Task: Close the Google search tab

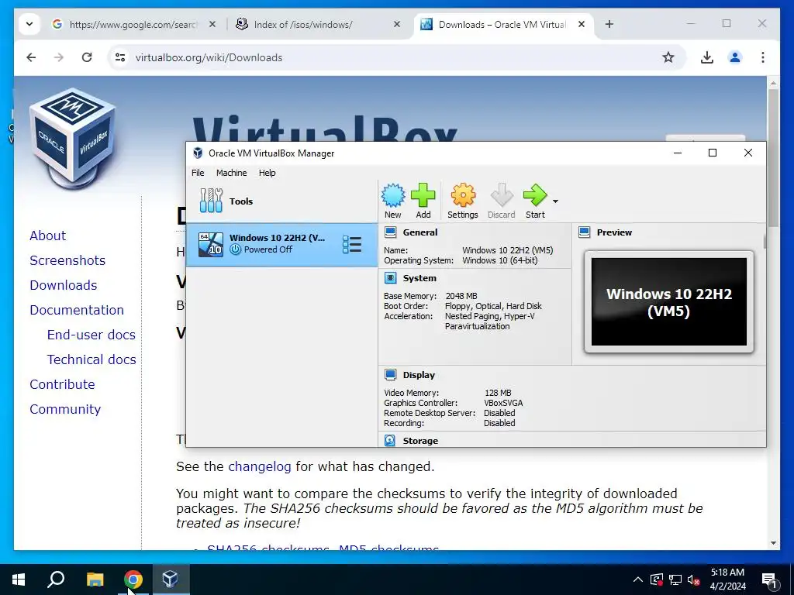Action: click(212, 24)
